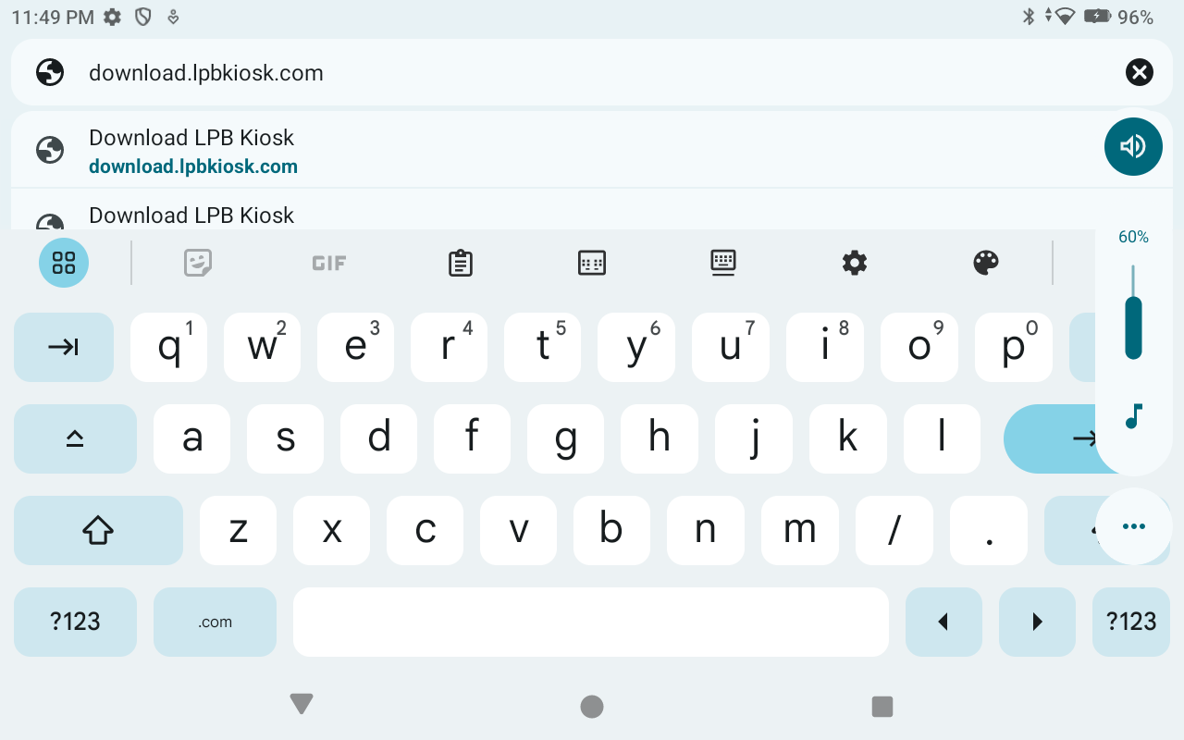Screen dimensions: 1184x740
Task: Open the sticker panel in keyboard toolbar
Action: [198, 263]
